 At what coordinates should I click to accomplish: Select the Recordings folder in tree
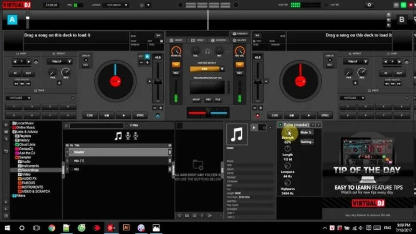(x=30, y=170)
